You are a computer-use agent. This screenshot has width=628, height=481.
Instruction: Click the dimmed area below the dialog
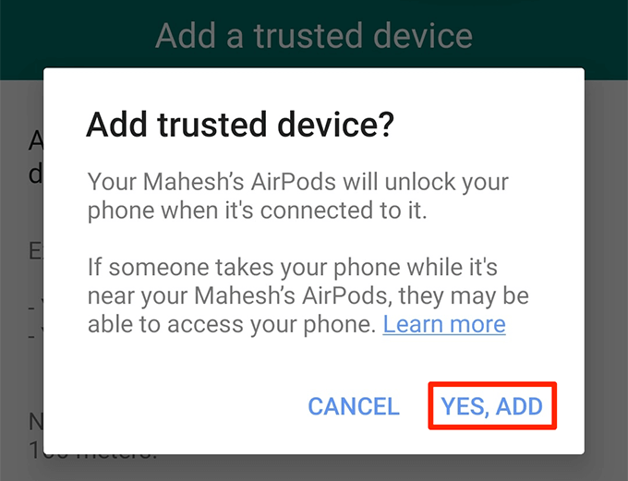pos(314,468)
